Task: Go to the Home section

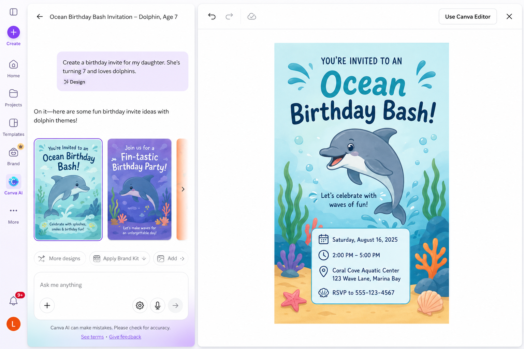Action: [x=14, y=65]
